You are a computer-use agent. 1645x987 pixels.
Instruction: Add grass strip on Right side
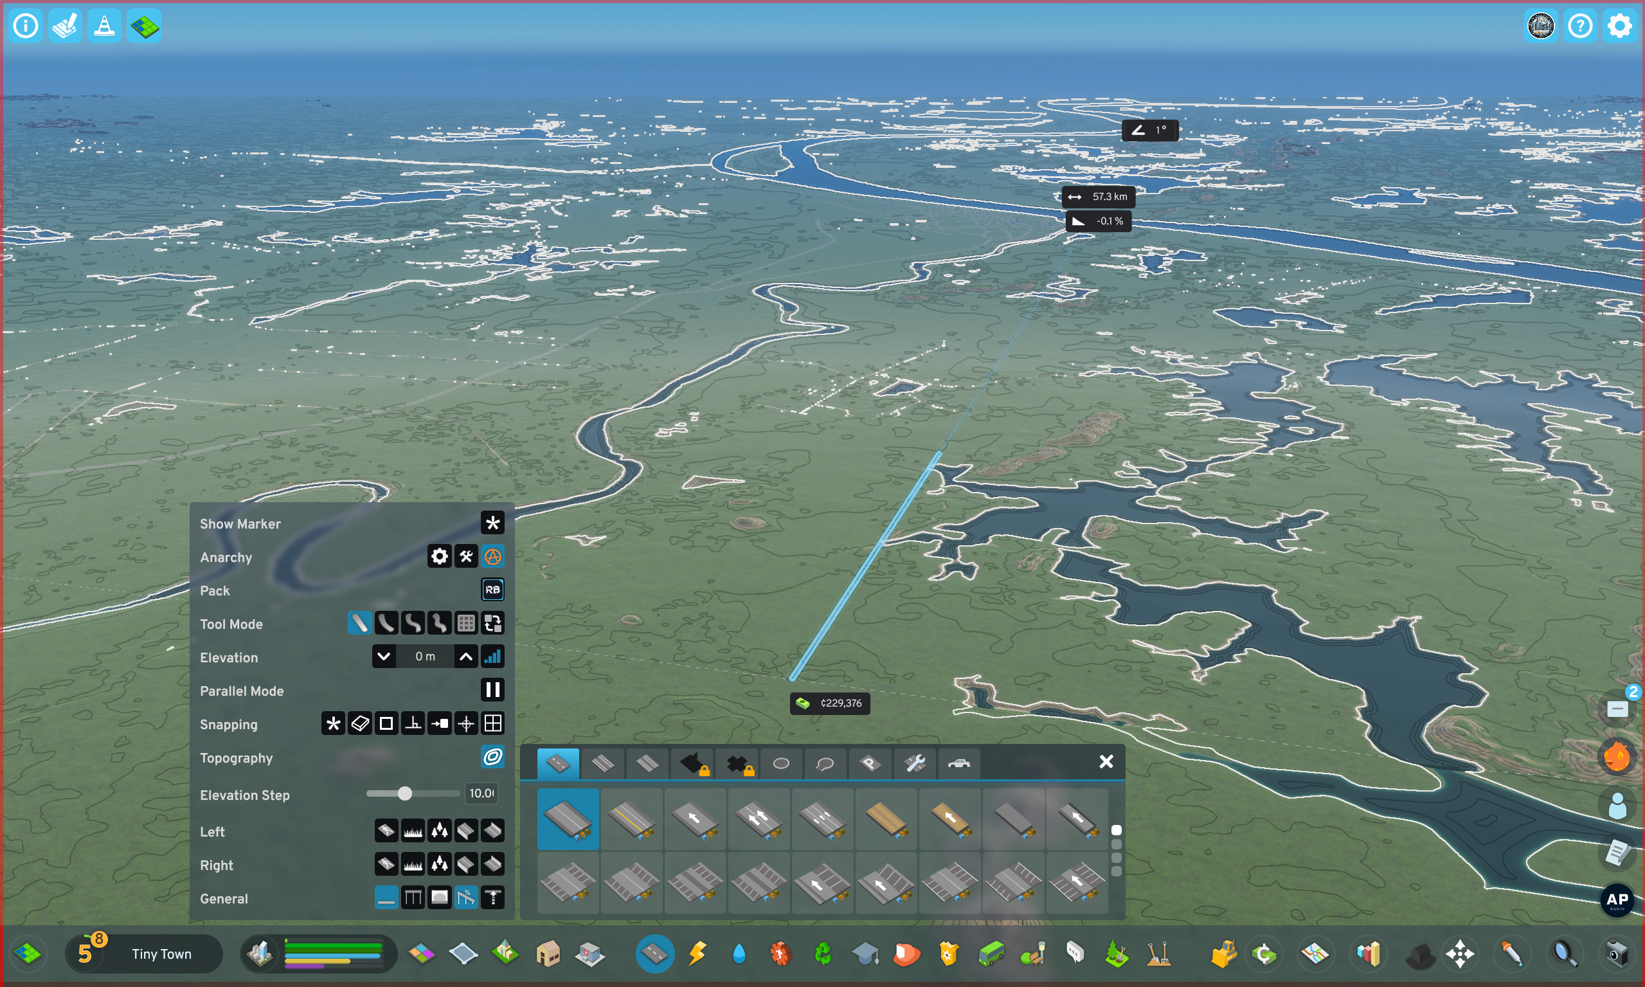[x=412, y=864]
